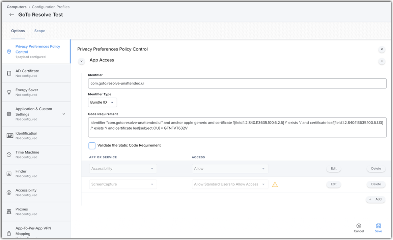Click the Time Machine clock icon
This screenshot has width=393, height=240.
(9, 155)
